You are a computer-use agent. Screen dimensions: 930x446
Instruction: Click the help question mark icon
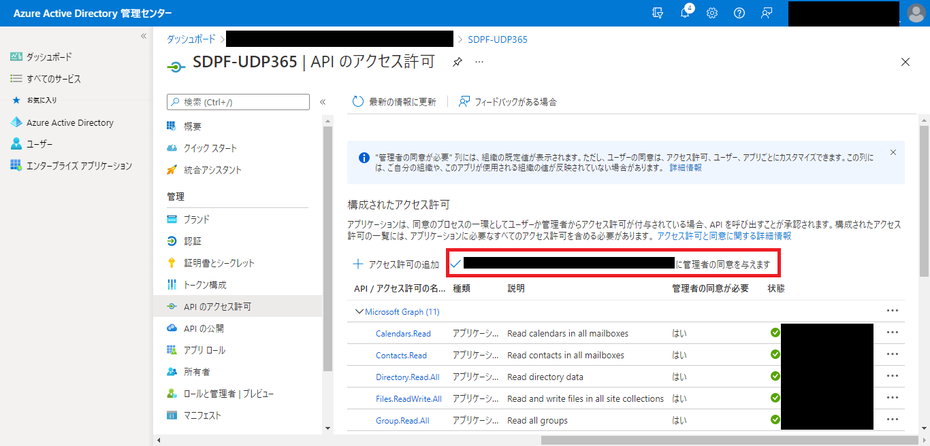coord(739,13)
